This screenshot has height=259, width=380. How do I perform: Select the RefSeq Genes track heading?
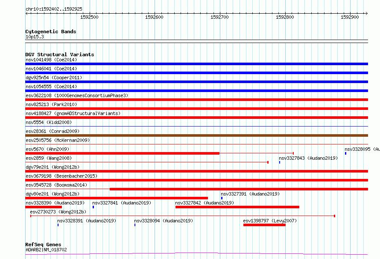click(x=43, y=245)
